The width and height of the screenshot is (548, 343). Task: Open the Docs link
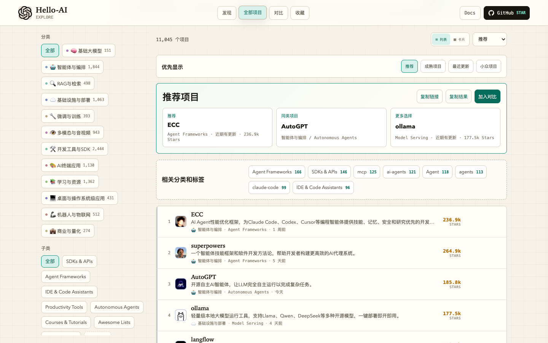470,13
